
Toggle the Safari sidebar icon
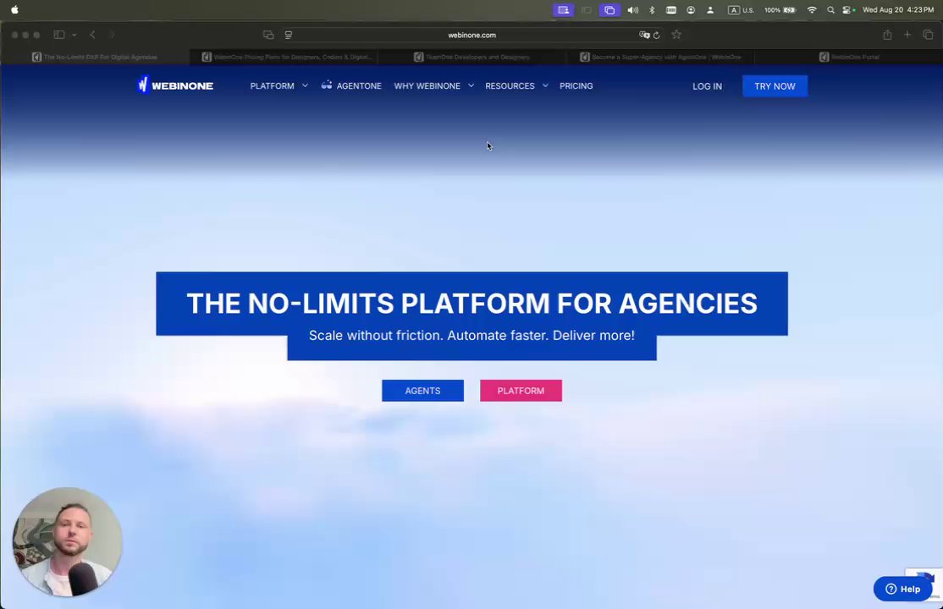pyautogui.click(x=59, y=35)
